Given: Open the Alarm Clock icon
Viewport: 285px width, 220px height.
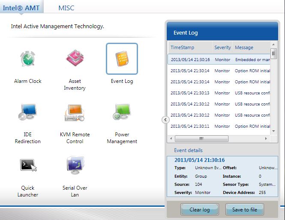Looking at the screenshot, I should click(x=27, y=59).
